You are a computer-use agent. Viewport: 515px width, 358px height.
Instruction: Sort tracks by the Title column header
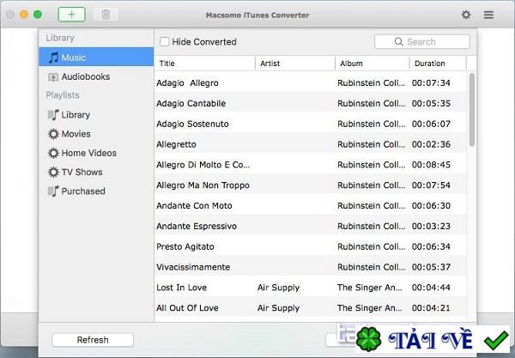point(204,64)
